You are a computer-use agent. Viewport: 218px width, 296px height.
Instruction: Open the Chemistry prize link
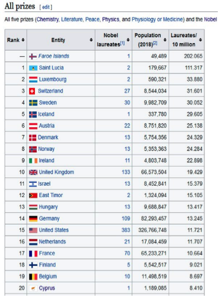(x=47, y=19)
